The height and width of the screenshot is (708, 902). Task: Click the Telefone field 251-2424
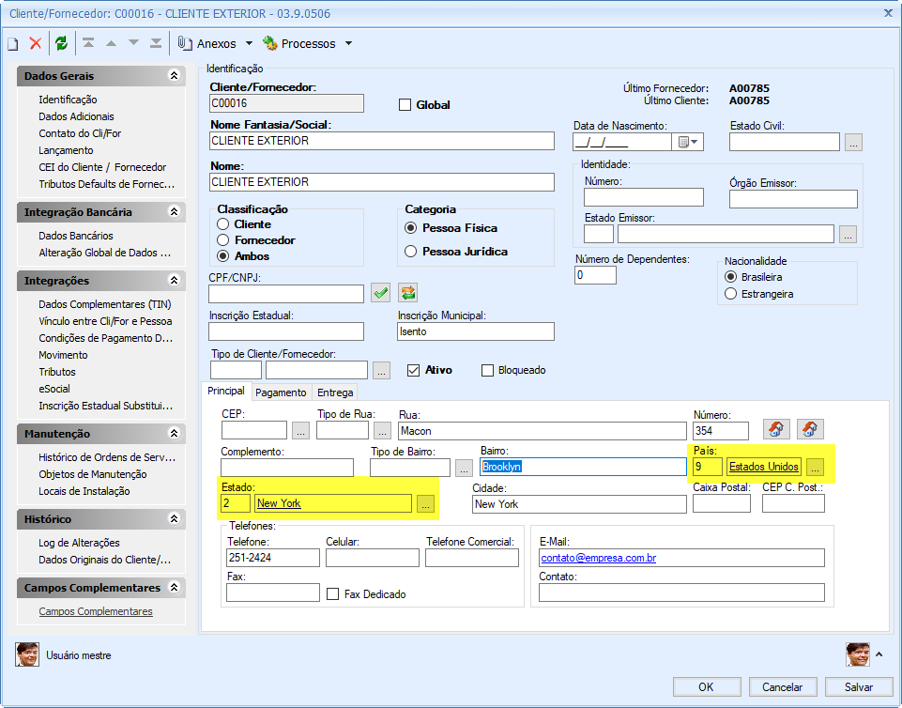pos(273,558)
